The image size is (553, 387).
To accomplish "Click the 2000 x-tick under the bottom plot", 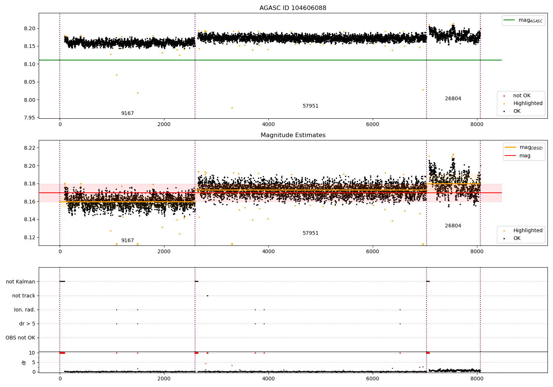I will coord(164,379).
